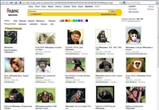Open the myrdet account dropdown

132,6
